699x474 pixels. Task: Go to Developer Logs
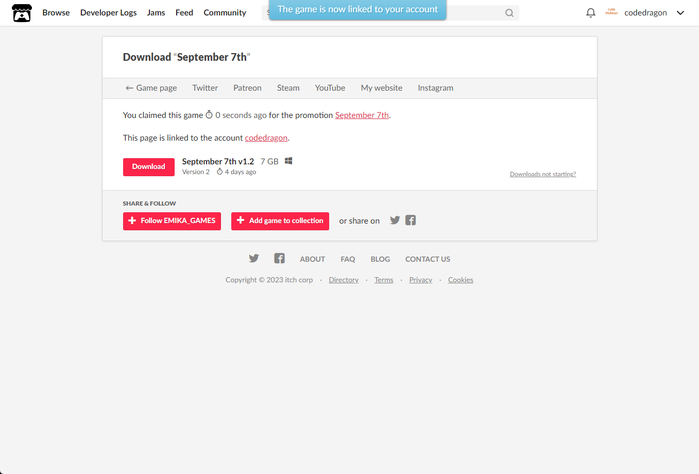click(109, 13)
